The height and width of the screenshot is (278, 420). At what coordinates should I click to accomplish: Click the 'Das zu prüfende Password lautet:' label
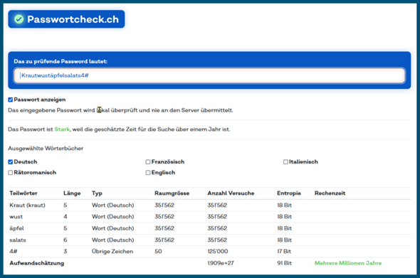(61, 62)
